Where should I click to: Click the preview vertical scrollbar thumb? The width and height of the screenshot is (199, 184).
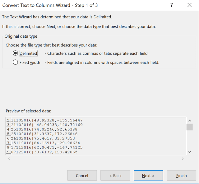pyautogui.click(x=190, y=127)
